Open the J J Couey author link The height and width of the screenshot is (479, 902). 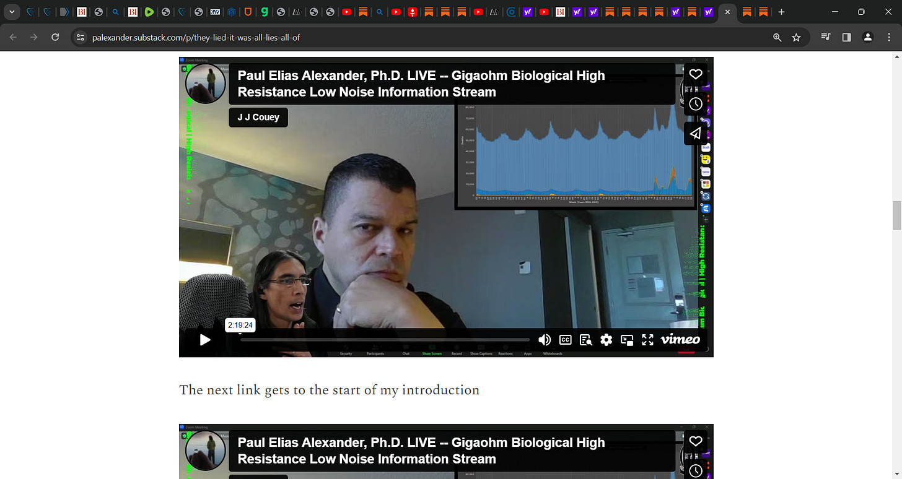258,117
